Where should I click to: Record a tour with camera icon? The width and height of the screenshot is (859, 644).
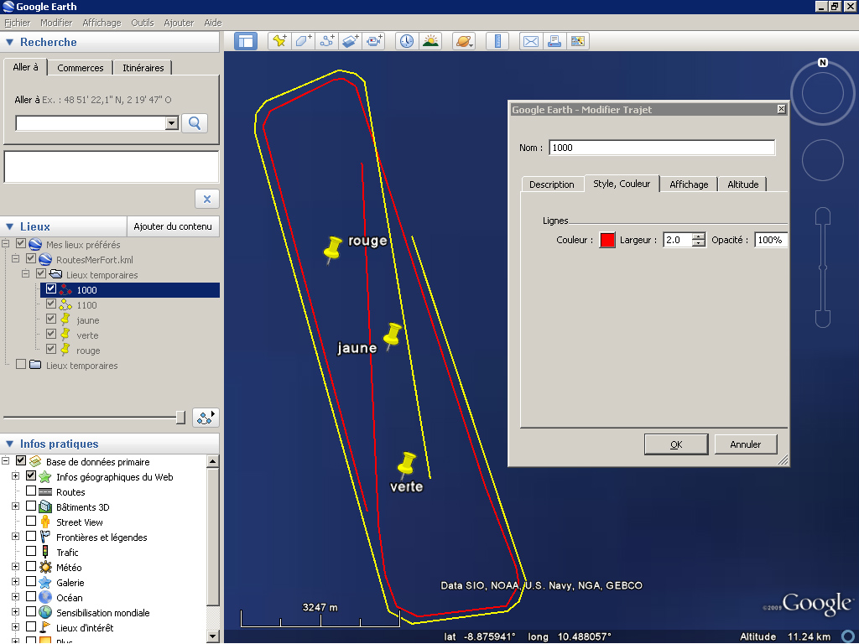[x=373, y=41]
